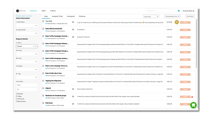Clear the Closed status filter with the x

(x=34, y=46)
